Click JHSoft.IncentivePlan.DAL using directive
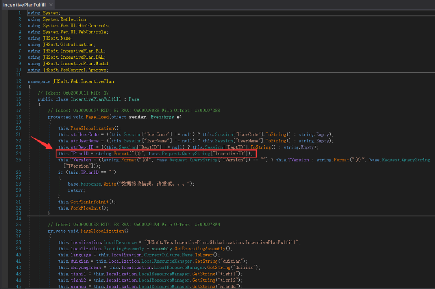The height and width of the screenshot is (289, 435). point(74,58)
